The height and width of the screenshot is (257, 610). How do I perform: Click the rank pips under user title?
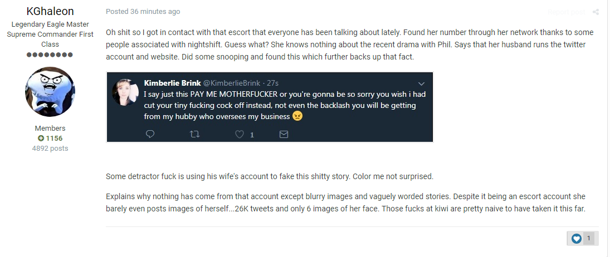(x=50, y=55)
